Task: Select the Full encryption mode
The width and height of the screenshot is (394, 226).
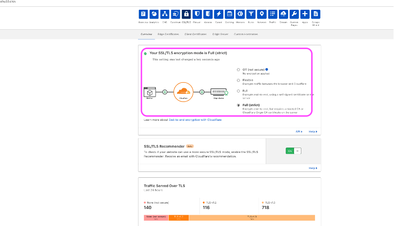Action: point(238,91)
